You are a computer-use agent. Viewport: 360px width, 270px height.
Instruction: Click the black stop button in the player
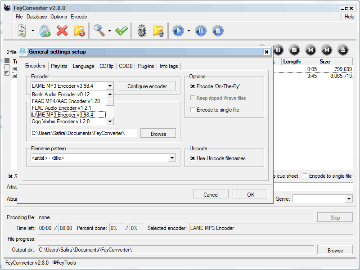coord(294,50)
